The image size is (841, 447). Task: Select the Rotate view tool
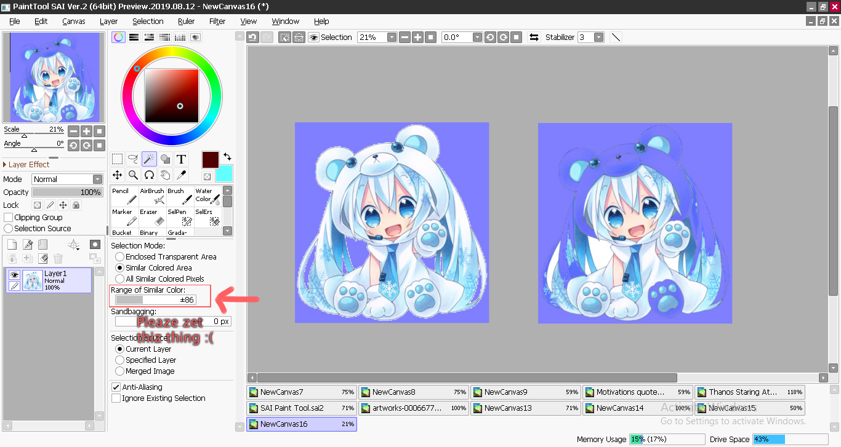(x=149, y=175)
